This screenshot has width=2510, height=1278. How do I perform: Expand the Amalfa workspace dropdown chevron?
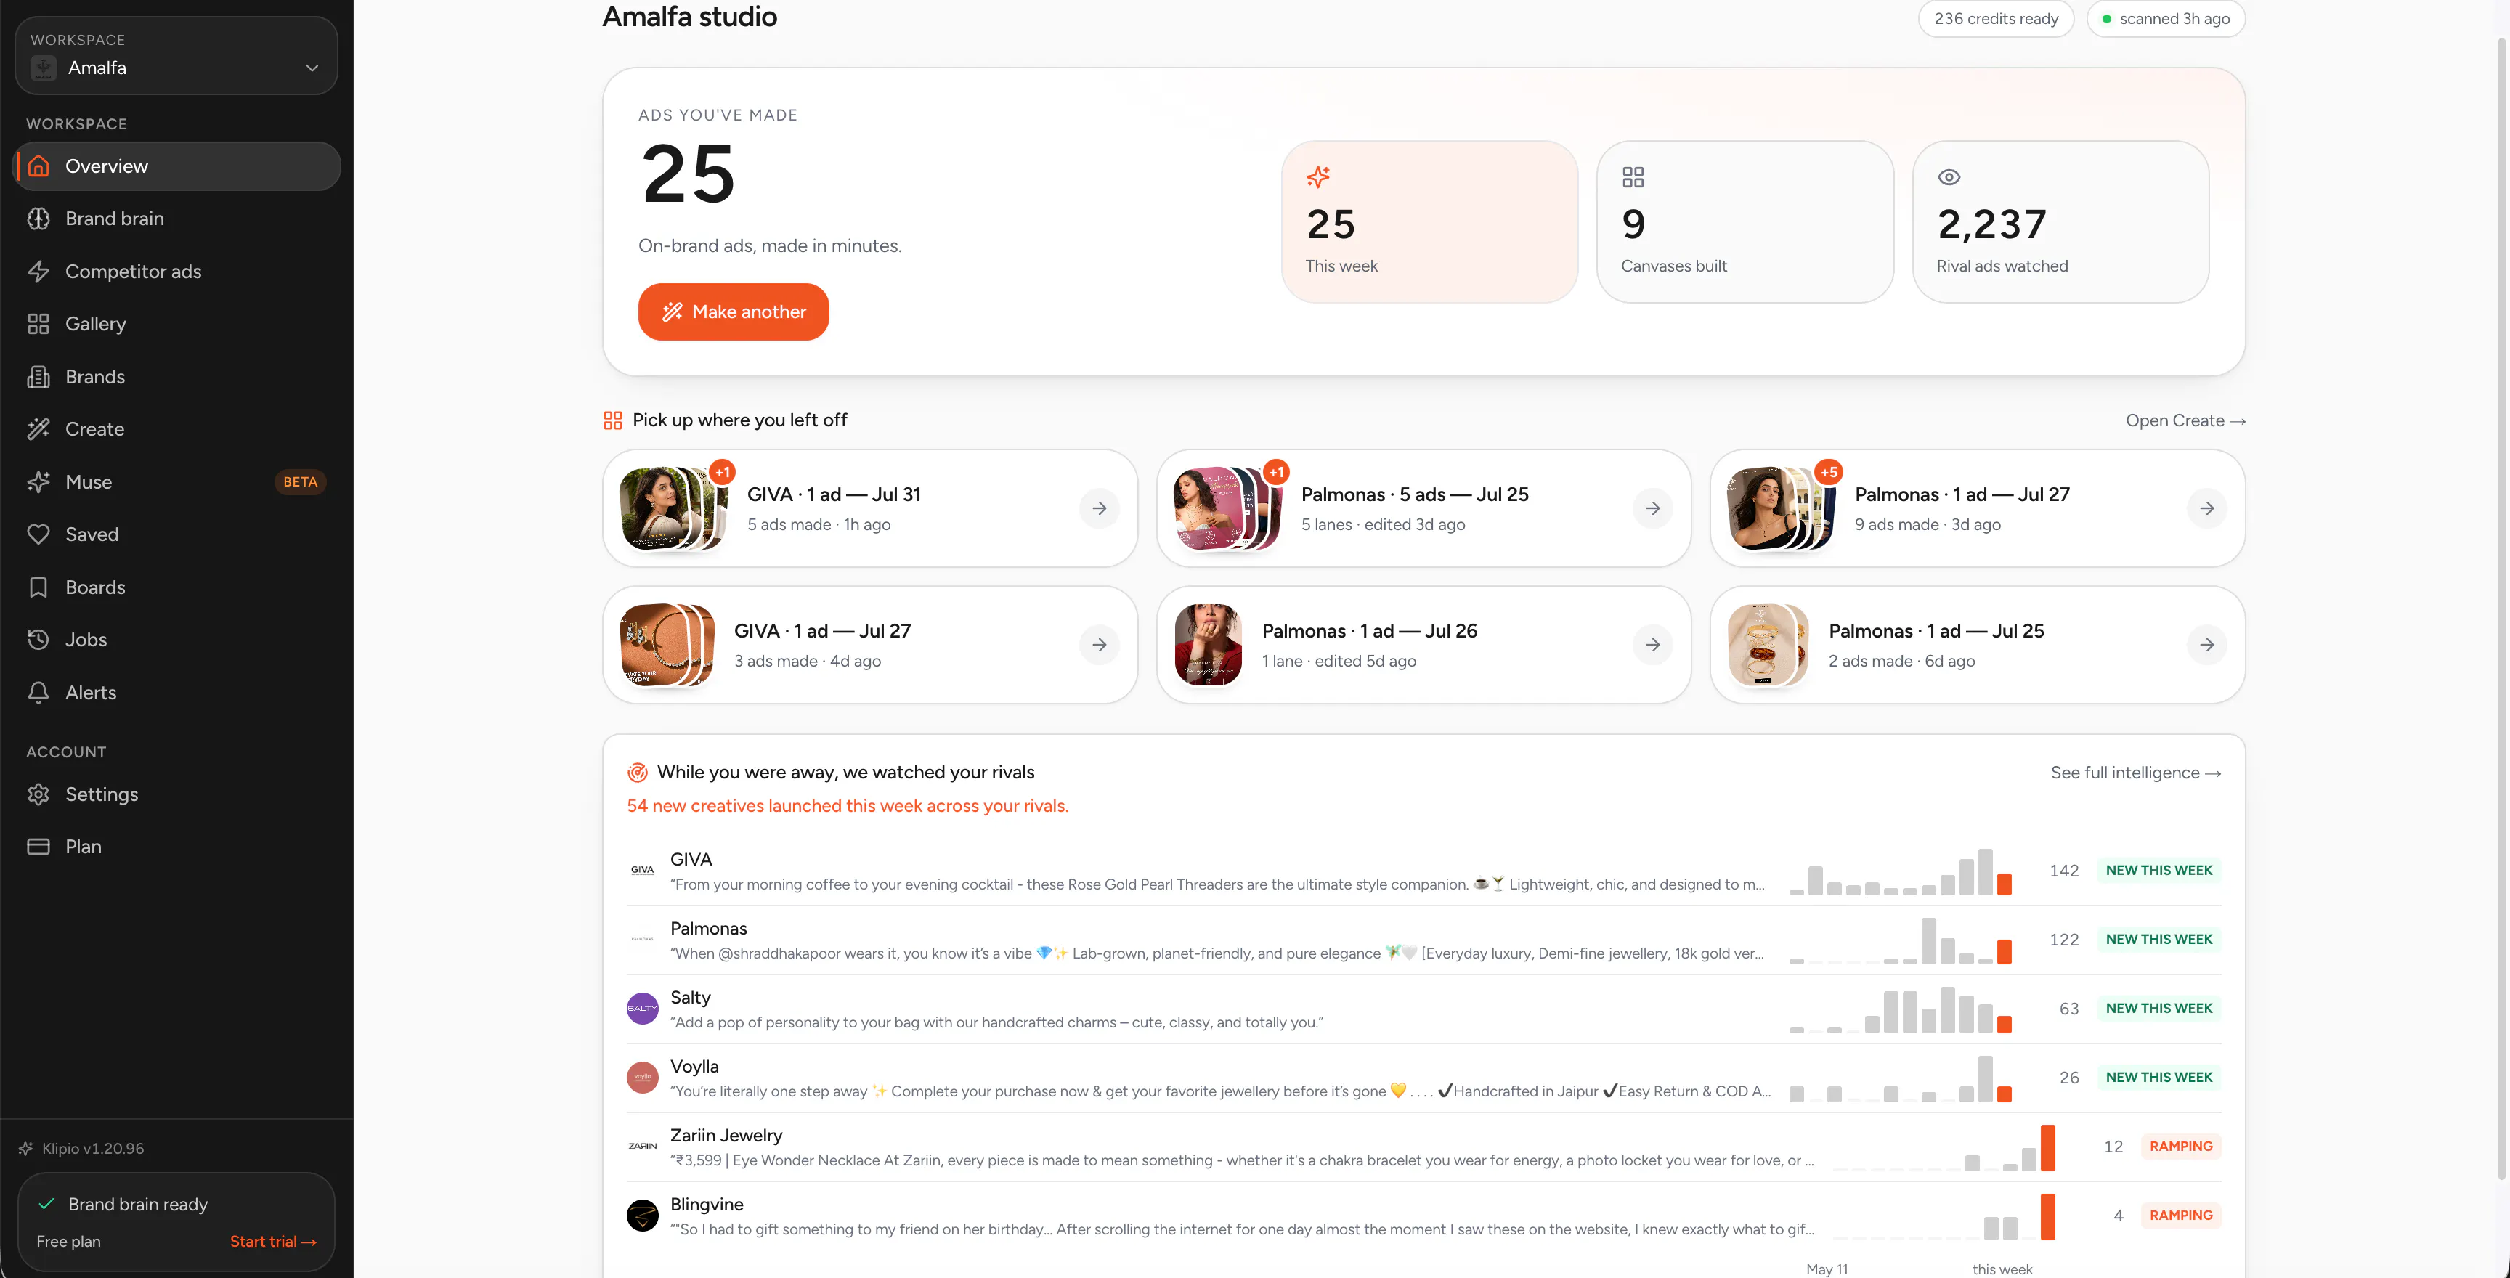pyautogui.click(x=312, y=68)
